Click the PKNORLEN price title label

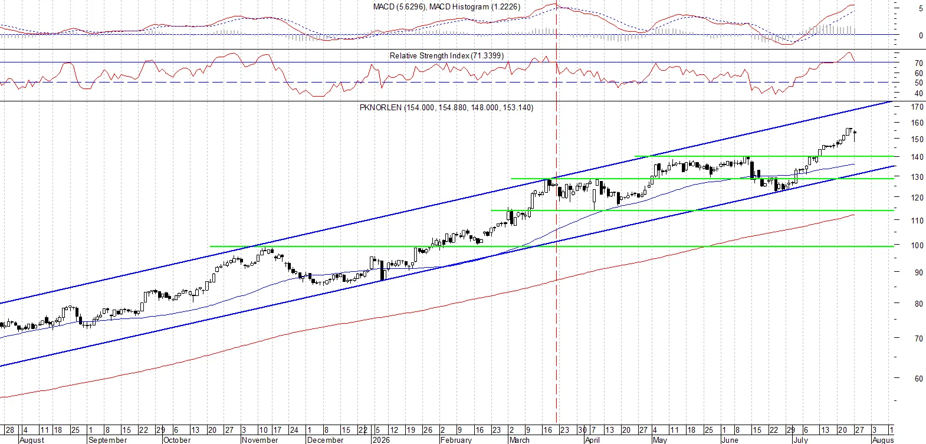(446, 107)
